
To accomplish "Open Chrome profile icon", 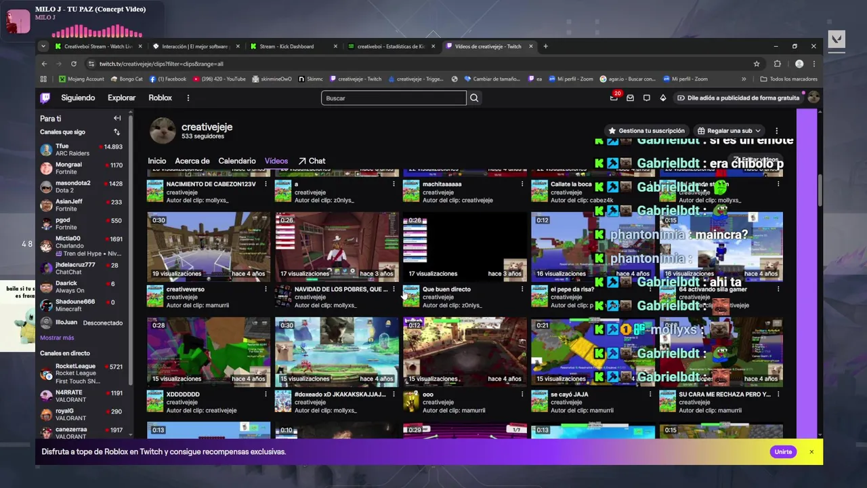I will (799, 64).
